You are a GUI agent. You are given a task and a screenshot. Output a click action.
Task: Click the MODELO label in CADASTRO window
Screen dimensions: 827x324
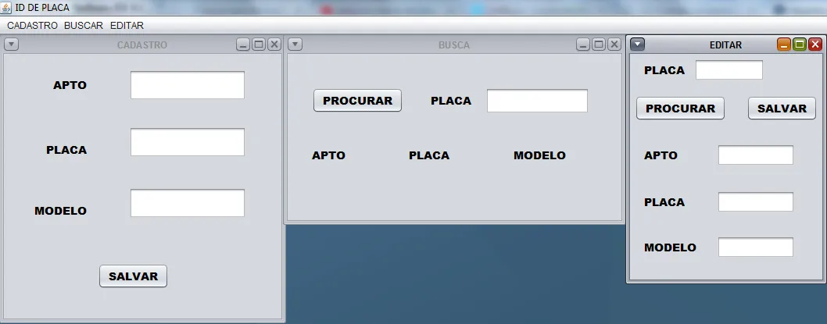[61, 211]
